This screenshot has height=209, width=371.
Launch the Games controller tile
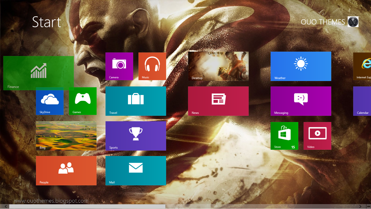coord(83,101)
